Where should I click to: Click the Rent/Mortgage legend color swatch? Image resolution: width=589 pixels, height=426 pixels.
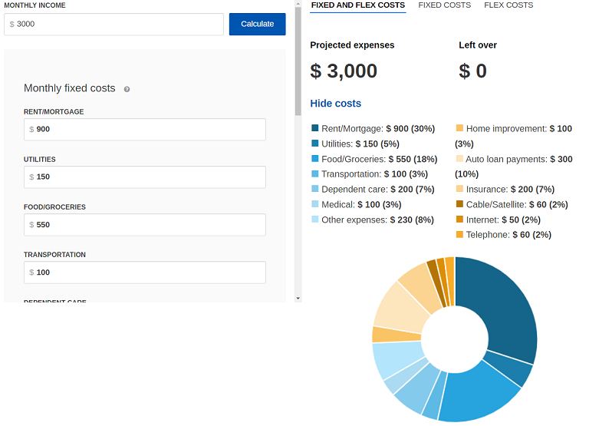pyautogui.click(x=314, y=128)
